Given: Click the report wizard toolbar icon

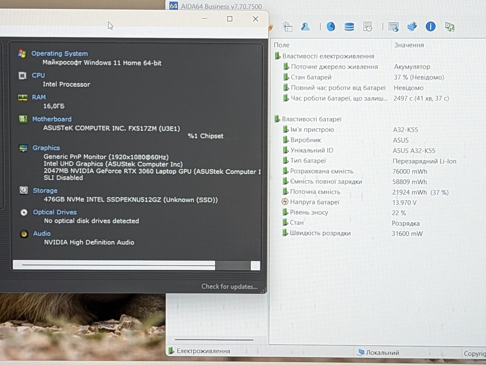Looking at the screenshot, I should pos(288,27).
